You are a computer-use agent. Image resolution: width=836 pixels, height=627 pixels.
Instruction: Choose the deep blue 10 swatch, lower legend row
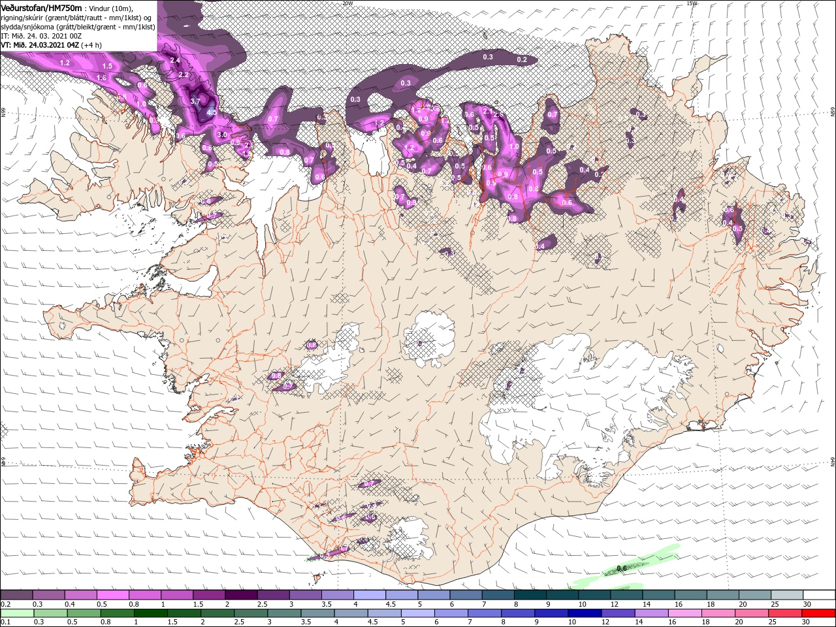[x=585, y=613]
